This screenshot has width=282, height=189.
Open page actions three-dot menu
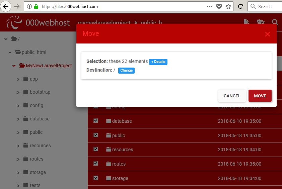[x=210, y=6]
